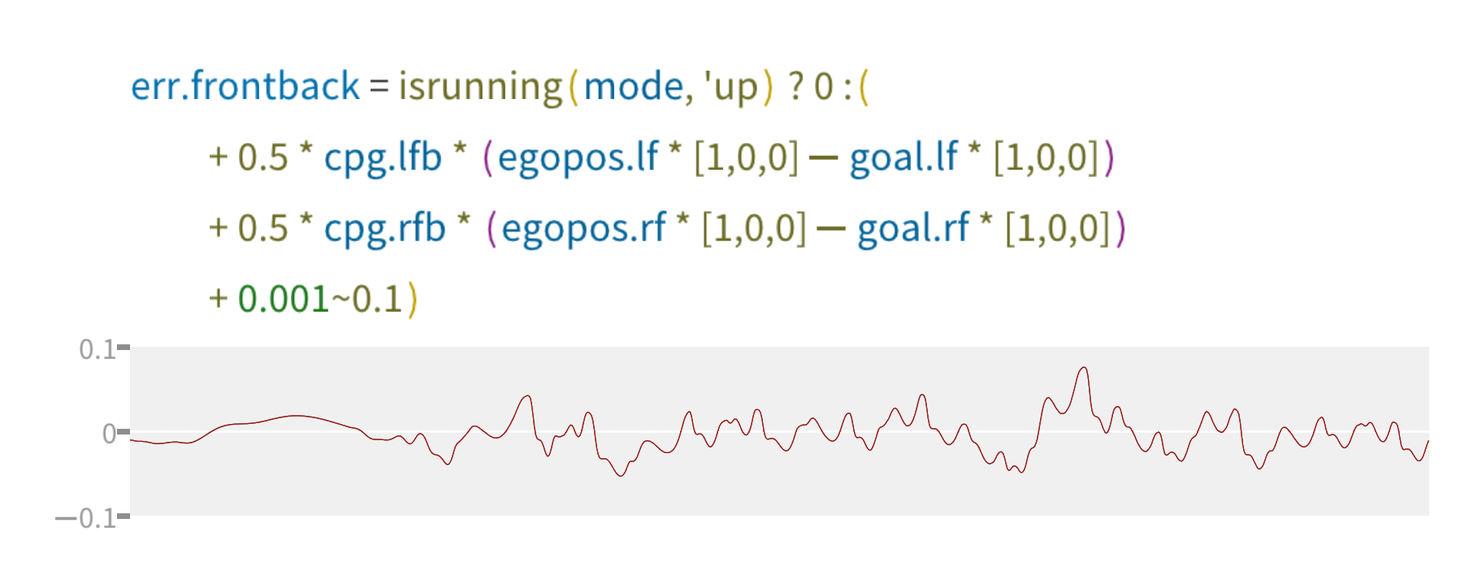1482x562 pixels.
Task: Click the 0.1 upper axis label
Action: [x=97, y=349]
